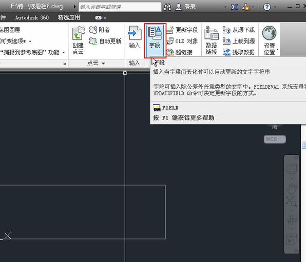Open the WCS coordinate system dropdown
The width and height of the screenshot is (306, 262).
[275, 139]
